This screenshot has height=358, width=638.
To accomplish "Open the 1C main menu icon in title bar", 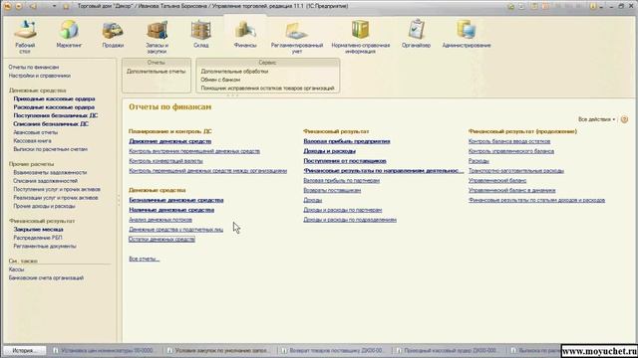I will tap(7, 6).
